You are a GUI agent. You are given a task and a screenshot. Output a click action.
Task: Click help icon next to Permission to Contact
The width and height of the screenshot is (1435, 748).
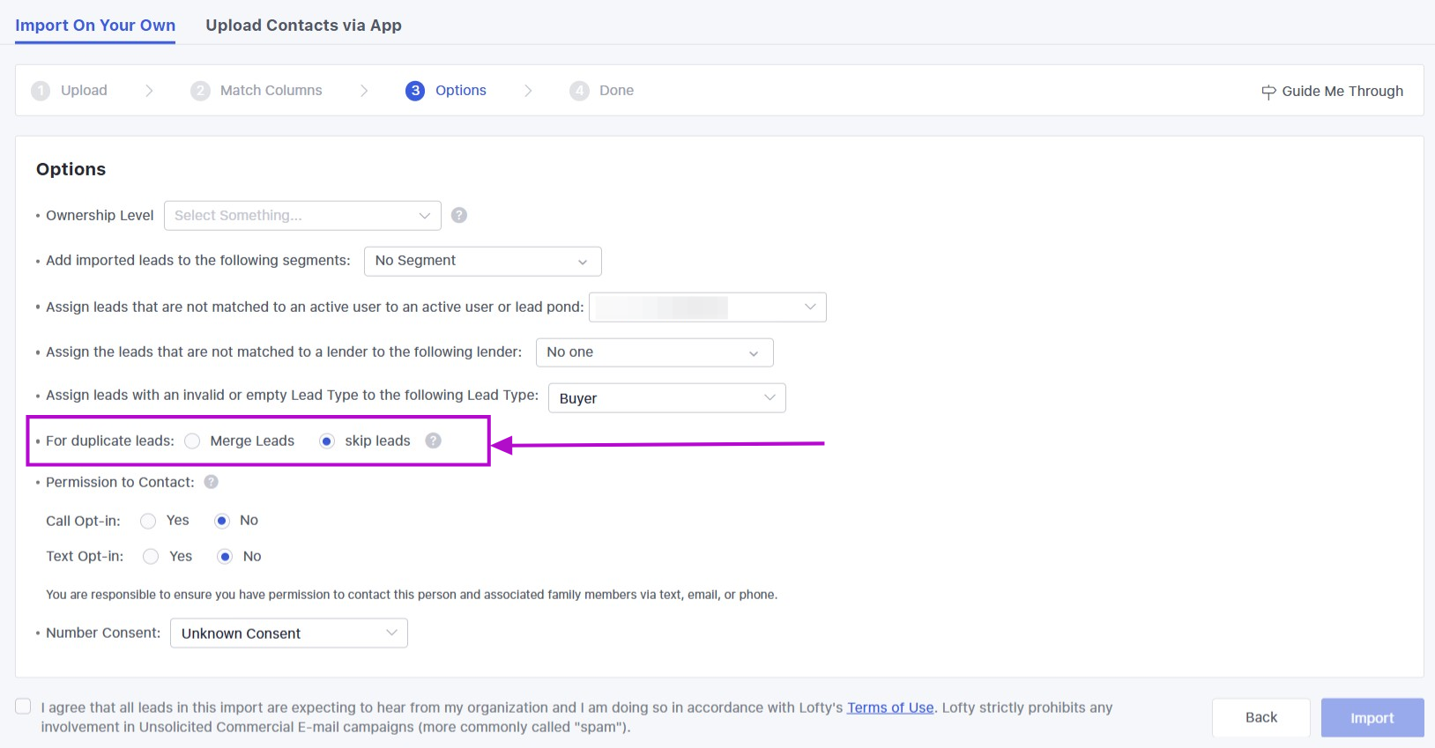coord(212,482)
